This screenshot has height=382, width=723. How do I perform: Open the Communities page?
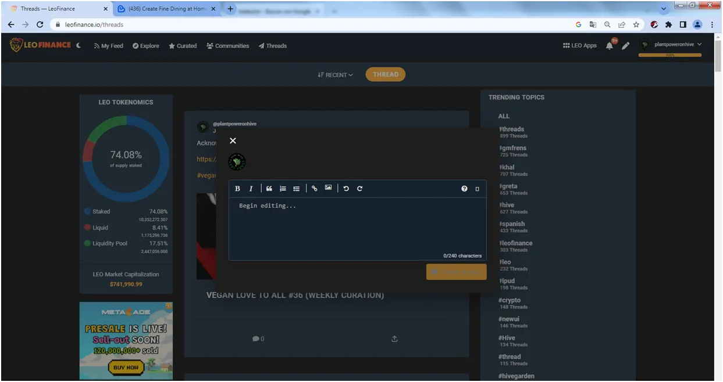point(227,46)
